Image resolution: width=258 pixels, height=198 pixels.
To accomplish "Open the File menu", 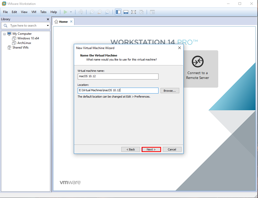I will [5, 12].
